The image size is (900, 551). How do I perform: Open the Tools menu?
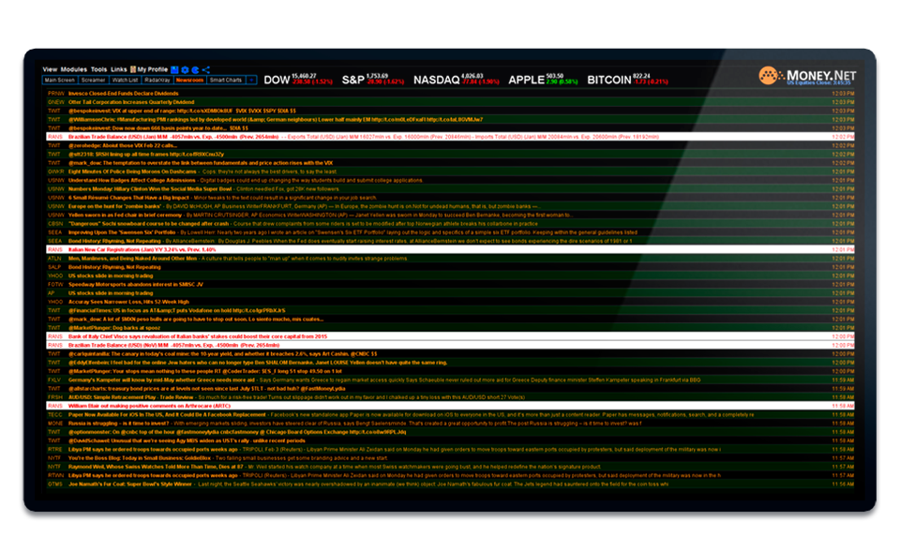(98, 69)
